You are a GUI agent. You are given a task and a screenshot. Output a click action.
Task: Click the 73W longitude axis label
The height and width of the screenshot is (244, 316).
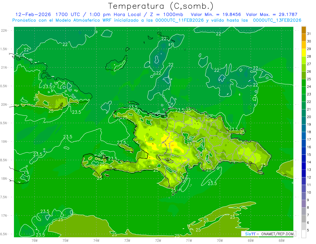click(127, 240)
